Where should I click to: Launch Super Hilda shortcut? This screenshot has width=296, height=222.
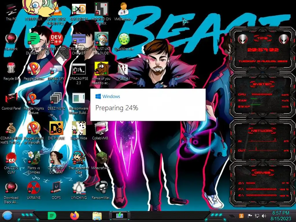point(79,131)
